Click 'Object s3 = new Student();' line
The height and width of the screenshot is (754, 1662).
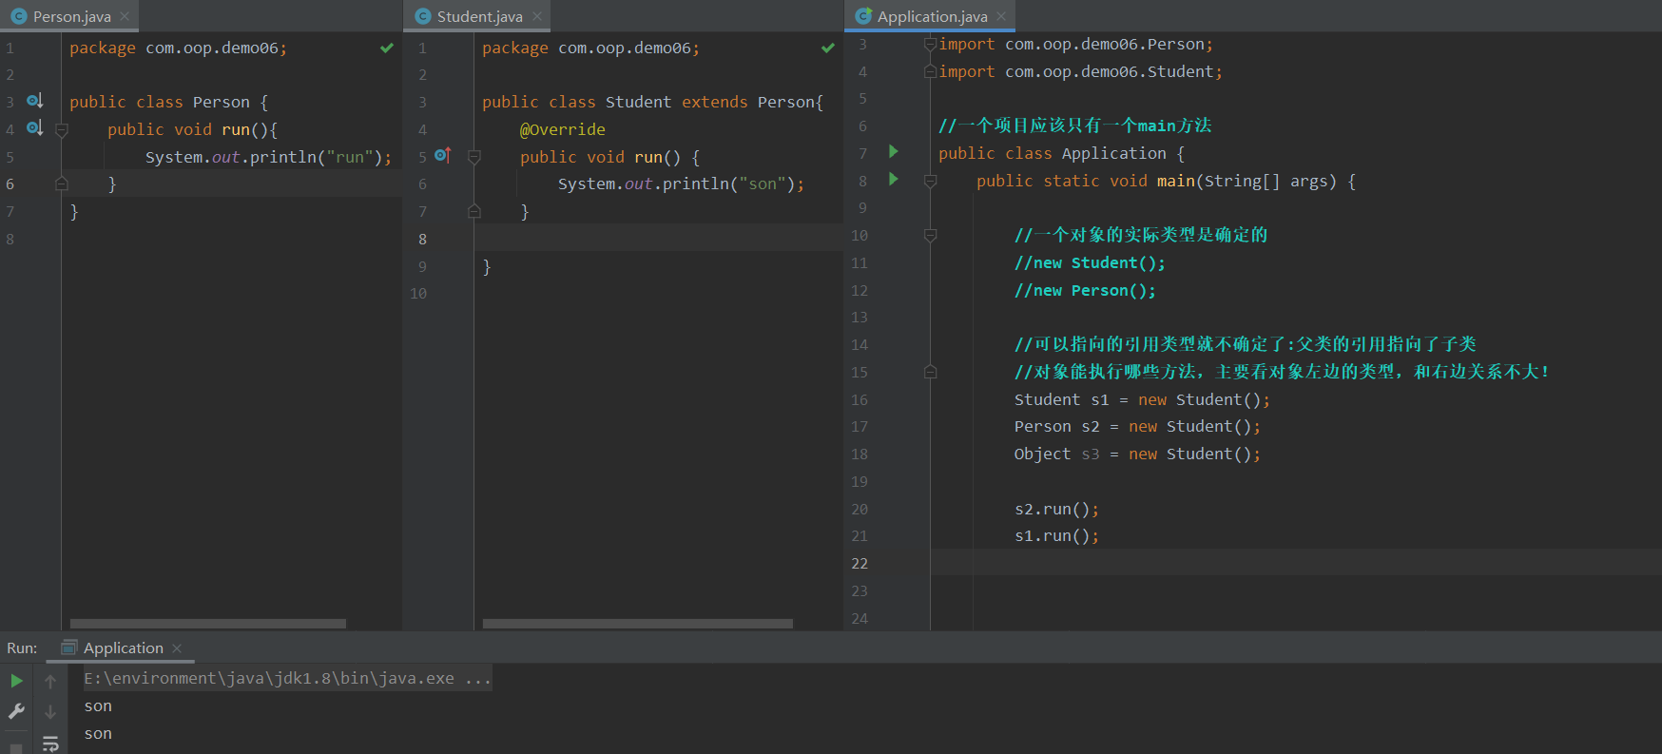1137,454
